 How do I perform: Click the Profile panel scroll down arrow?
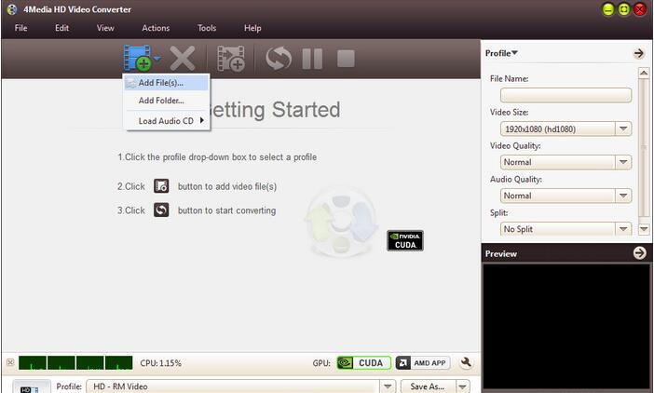point(644,229)
